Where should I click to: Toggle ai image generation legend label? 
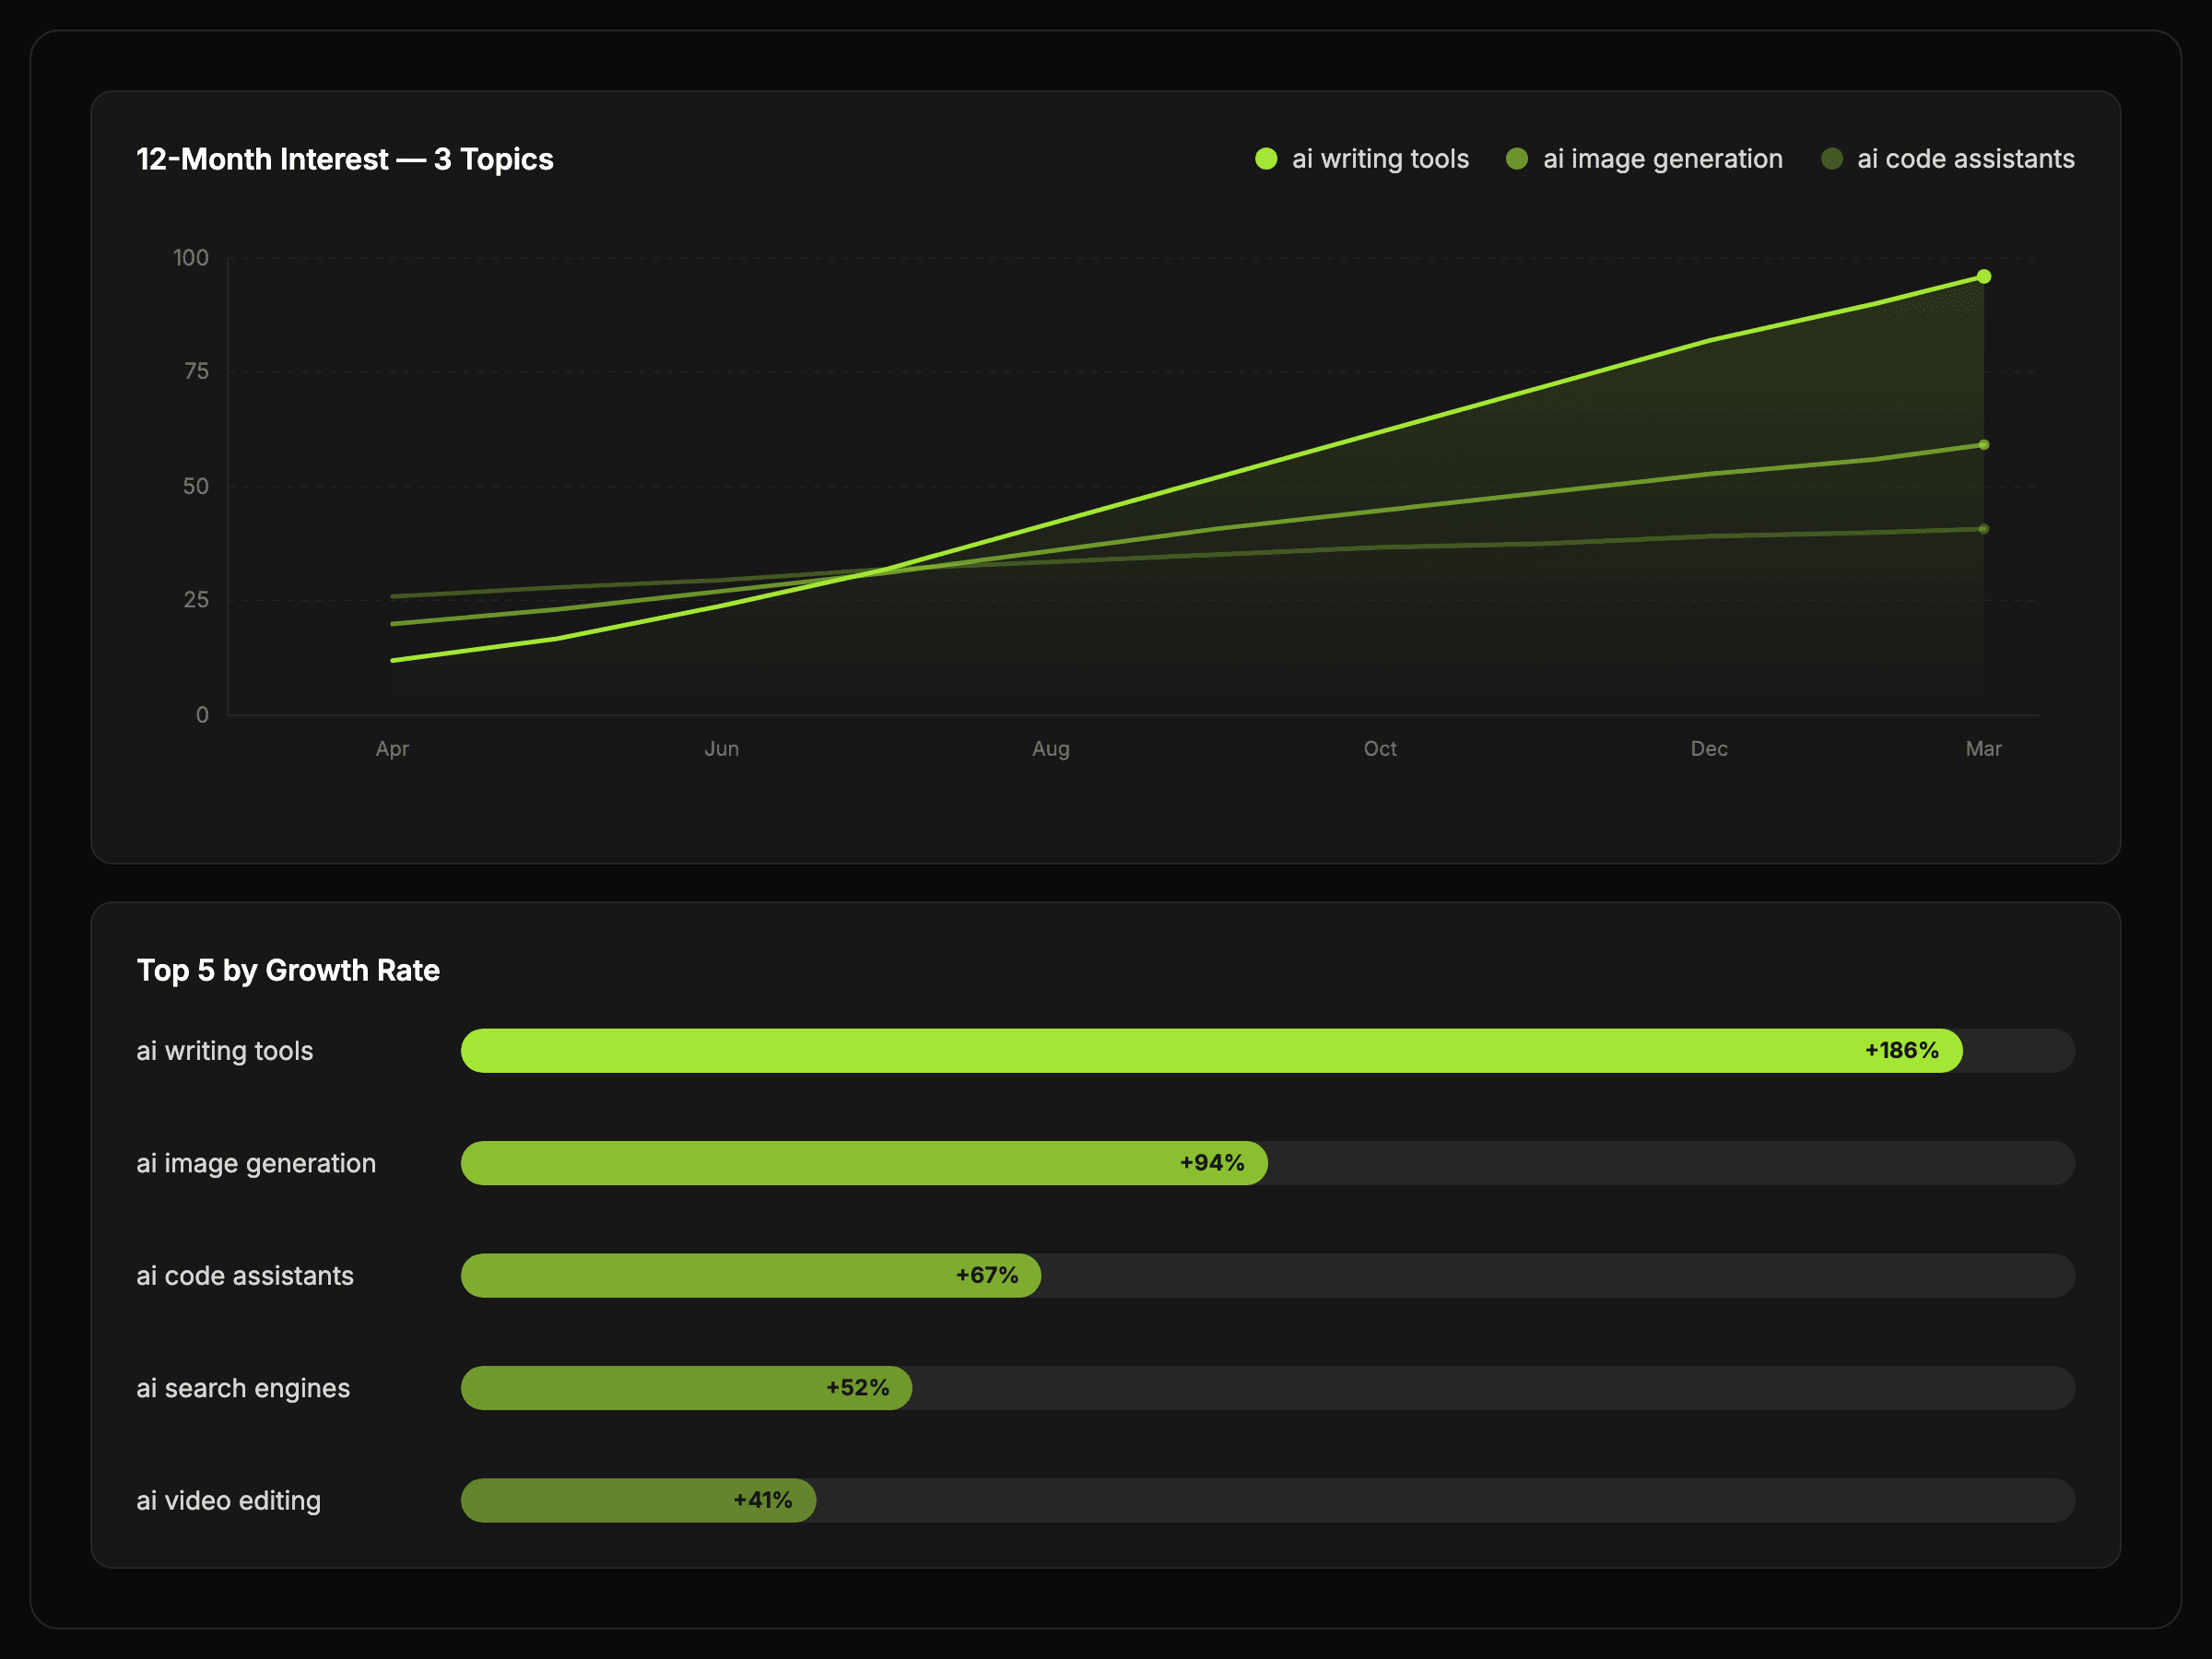click(x=1662, y=159)
